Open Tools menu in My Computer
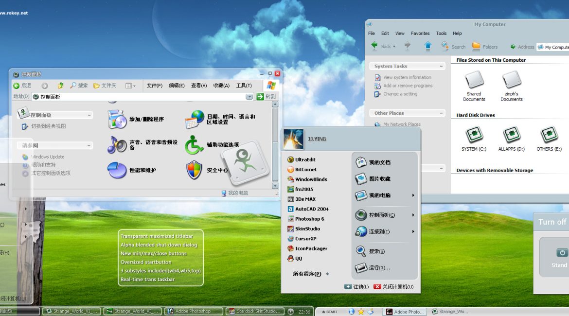This screenshot has width=569, height=316. (441, 34)
